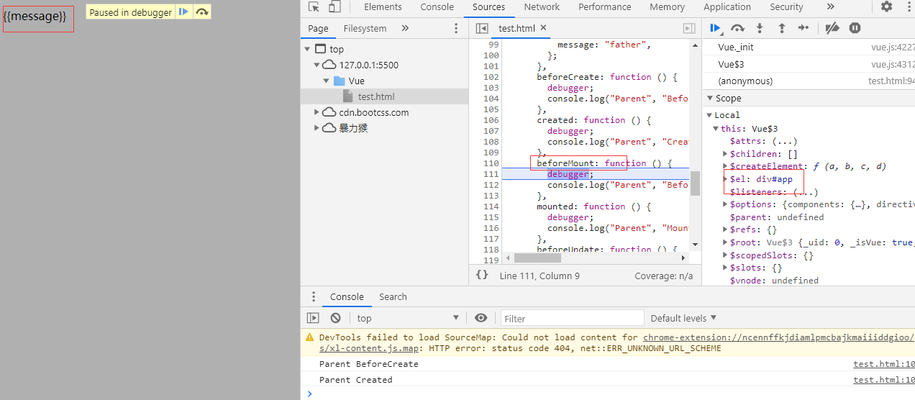Viewport: 915px width, 400px height.
Task: Open the JavaScript context dropdown
Action: [x=406, y=318]
